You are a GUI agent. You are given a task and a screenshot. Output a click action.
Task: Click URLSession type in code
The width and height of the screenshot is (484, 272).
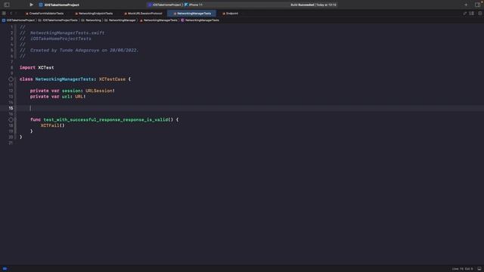coord(99,91)
